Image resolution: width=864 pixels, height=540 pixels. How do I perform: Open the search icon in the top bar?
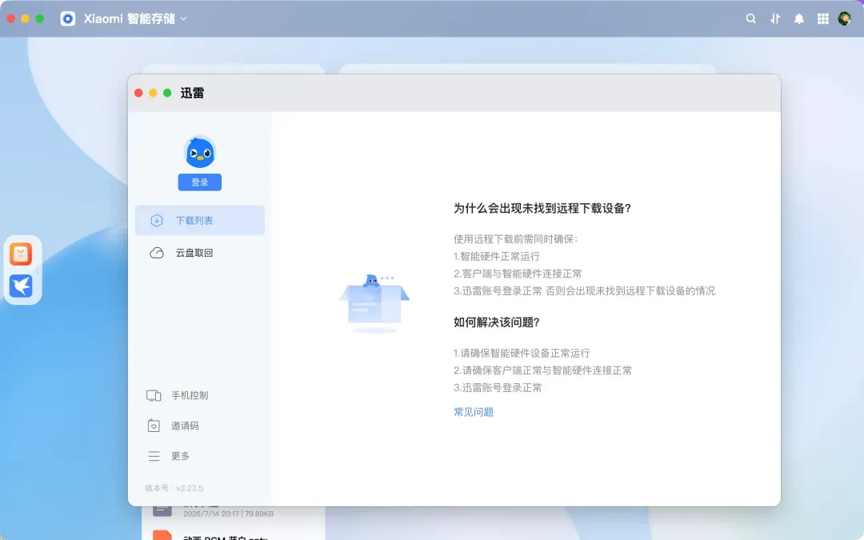(x=750, y=18)
